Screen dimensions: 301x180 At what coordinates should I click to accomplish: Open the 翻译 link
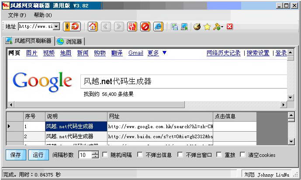pyautogui.click(x=117, y=53)
